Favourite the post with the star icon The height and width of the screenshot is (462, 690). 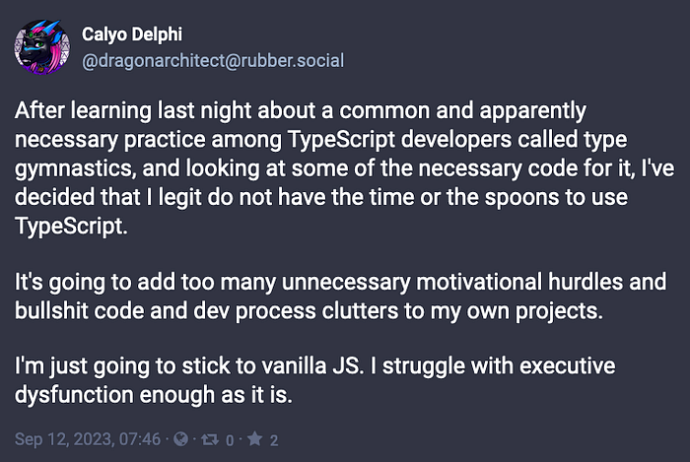[x=254, y=438]
